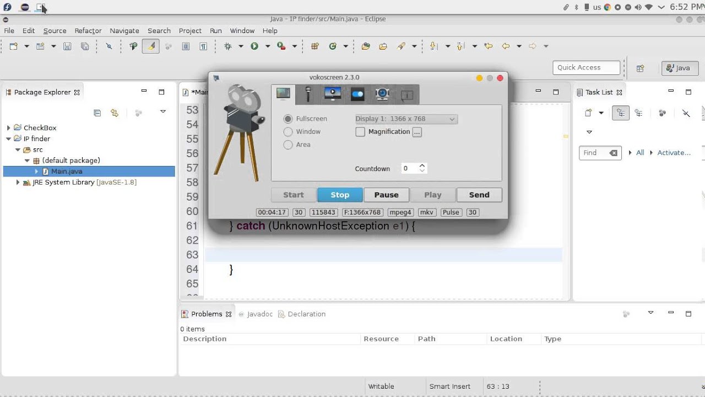Expand CheckBox project tree node
This screenshot has height=397, width=705.
click(9, 128)
